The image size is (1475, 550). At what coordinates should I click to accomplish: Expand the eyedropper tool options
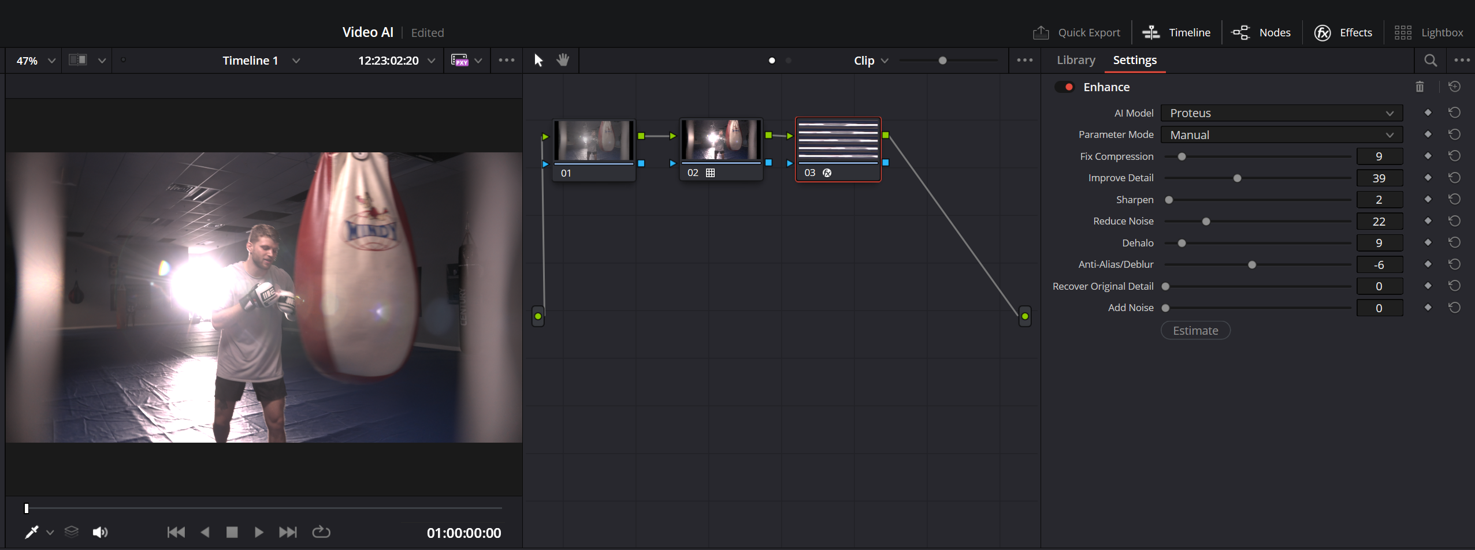tap(50, 533)
